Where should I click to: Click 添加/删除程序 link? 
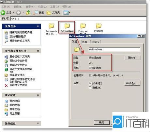click(x=18, y=37)
